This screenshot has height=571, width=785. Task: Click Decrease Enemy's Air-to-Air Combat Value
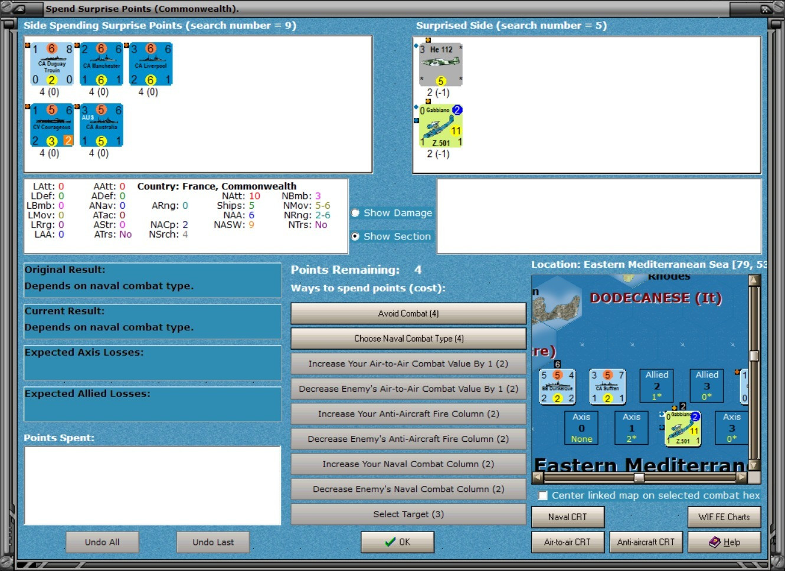[408, 389]
